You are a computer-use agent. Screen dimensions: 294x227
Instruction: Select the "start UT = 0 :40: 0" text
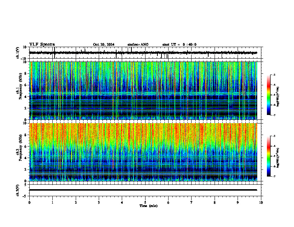click(179, 45)
